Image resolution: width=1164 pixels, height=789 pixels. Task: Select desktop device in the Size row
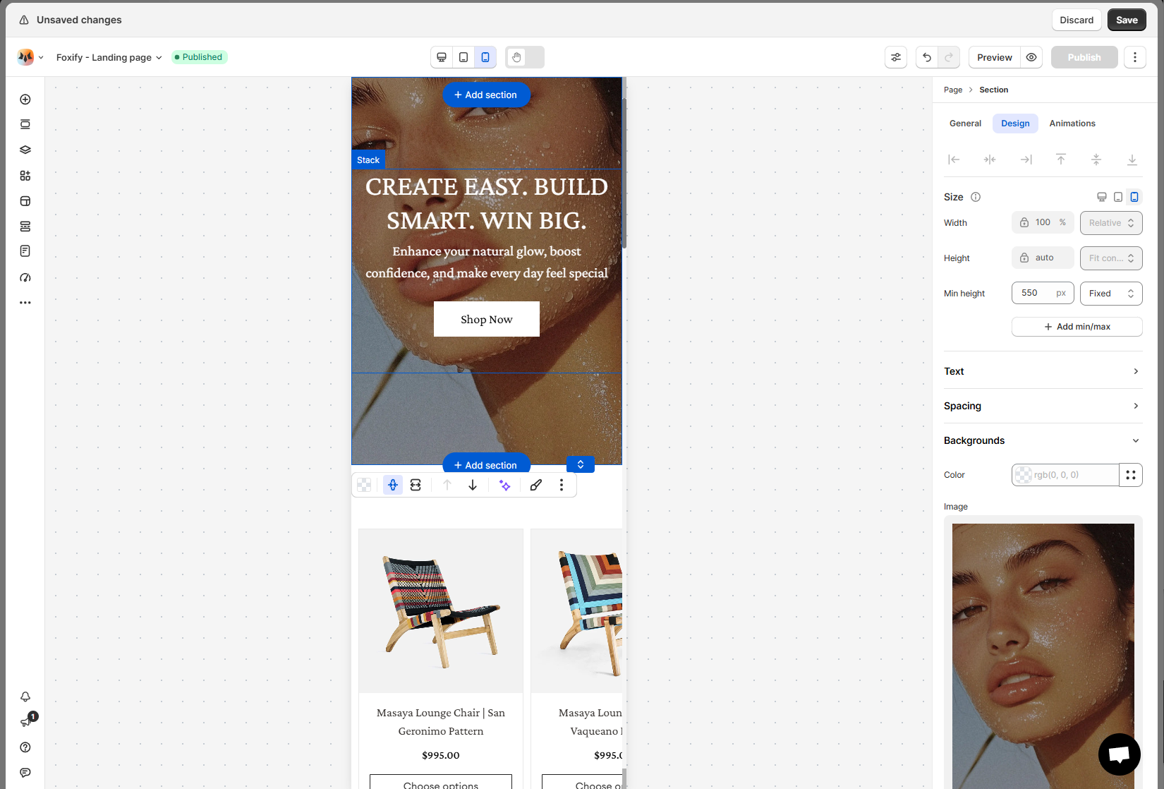coord(1102,197)
